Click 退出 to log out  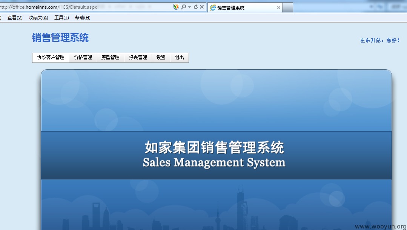pyautogui.click(x=180, y=58)
